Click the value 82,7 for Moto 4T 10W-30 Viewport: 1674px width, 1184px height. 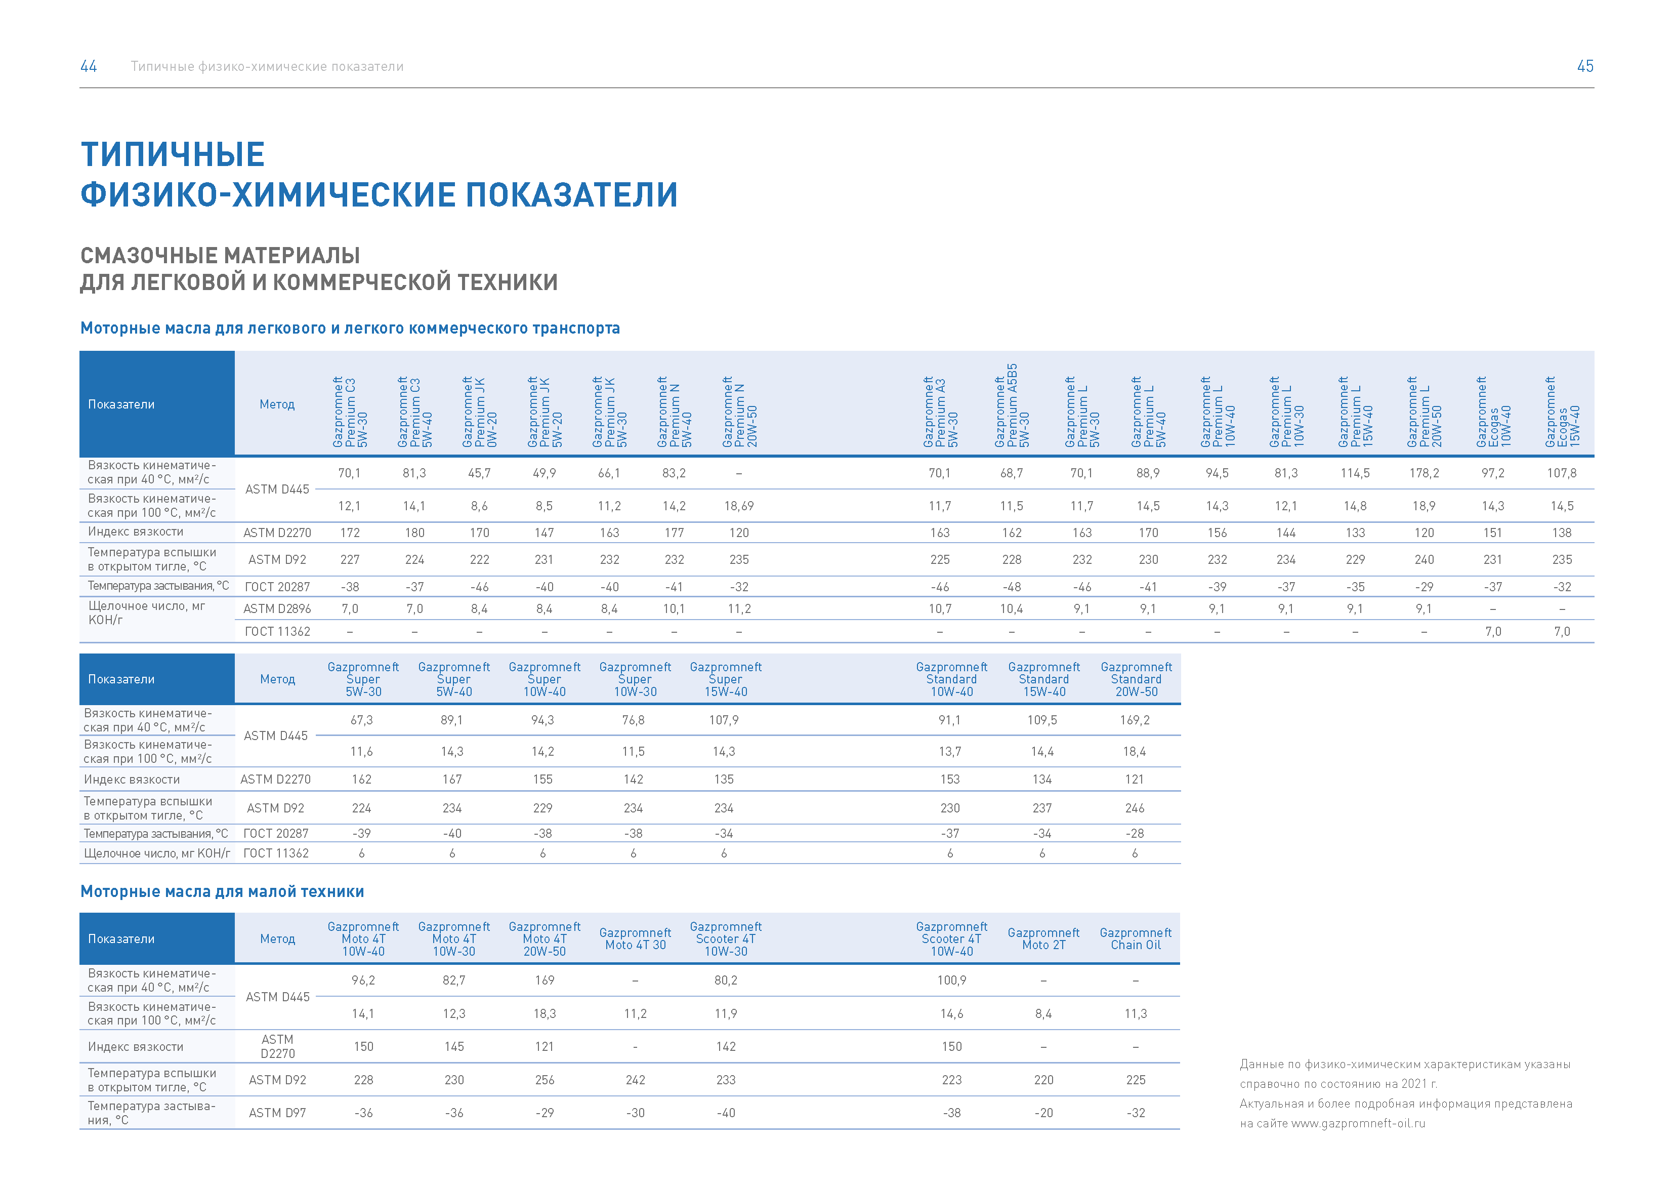coord(453,979)
